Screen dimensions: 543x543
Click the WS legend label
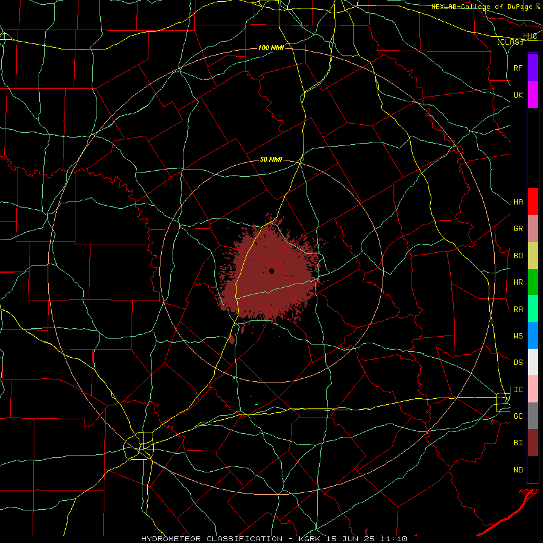click(x=518, y=336)
